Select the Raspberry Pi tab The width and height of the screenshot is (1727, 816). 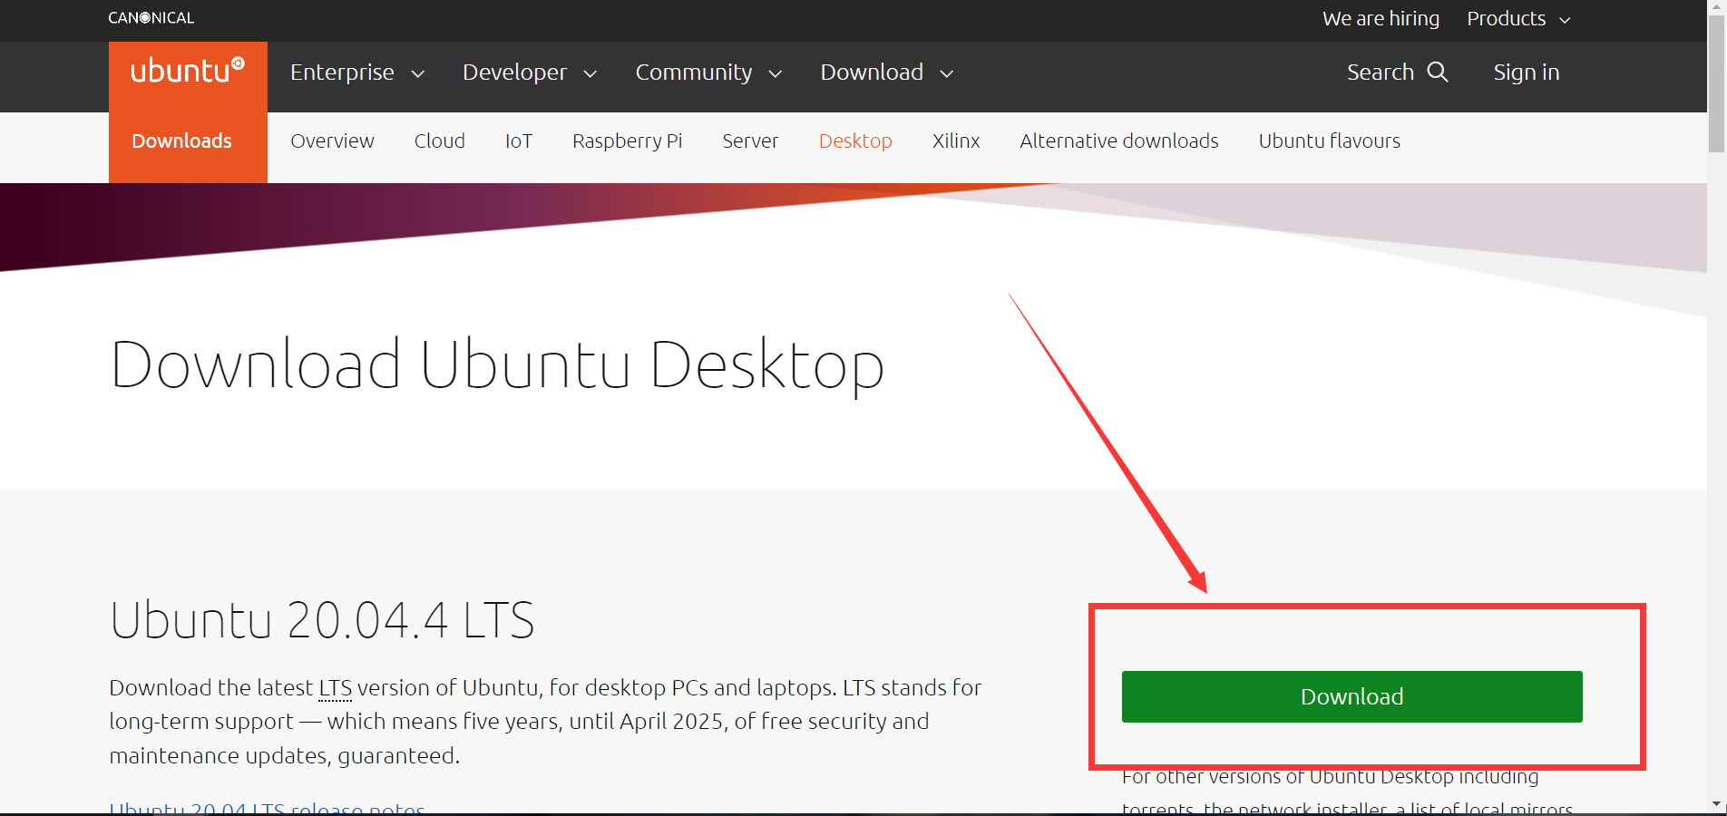click(x=628, y=141)
